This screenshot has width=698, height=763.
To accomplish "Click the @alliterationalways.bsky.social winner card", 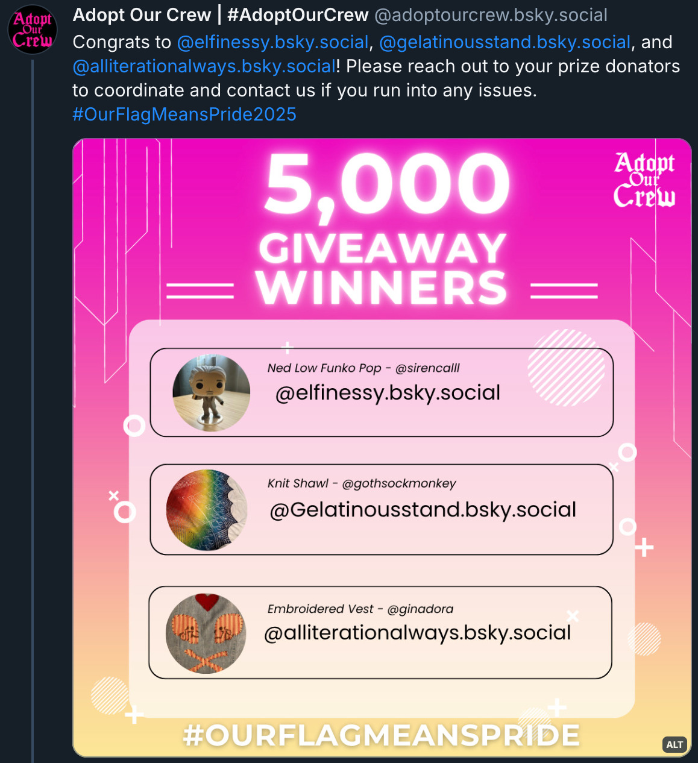I will click(x=380, y=632).
